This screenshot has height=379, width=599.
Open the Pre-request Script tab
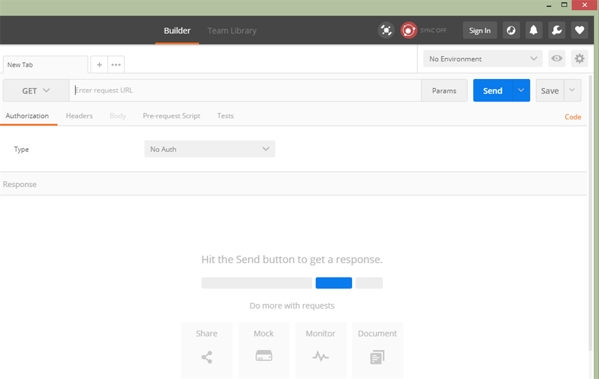point(171,116)
